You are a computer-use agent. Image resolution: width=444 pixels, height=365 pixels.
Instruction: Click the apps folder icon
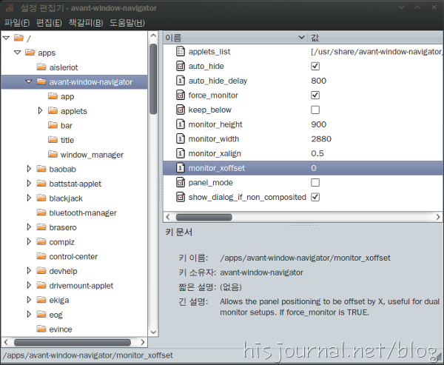(x=30, y=52)
